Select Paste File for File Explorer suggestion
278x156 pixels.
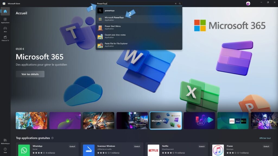[139, 45]
